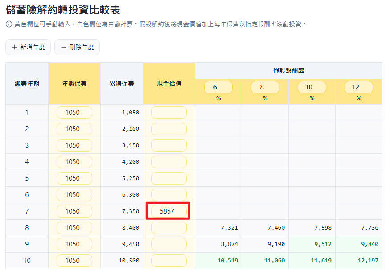The height and width of the screenshot is (278, 390).
Task: Click the 6% return rate input
Action: tap(218, 87)
